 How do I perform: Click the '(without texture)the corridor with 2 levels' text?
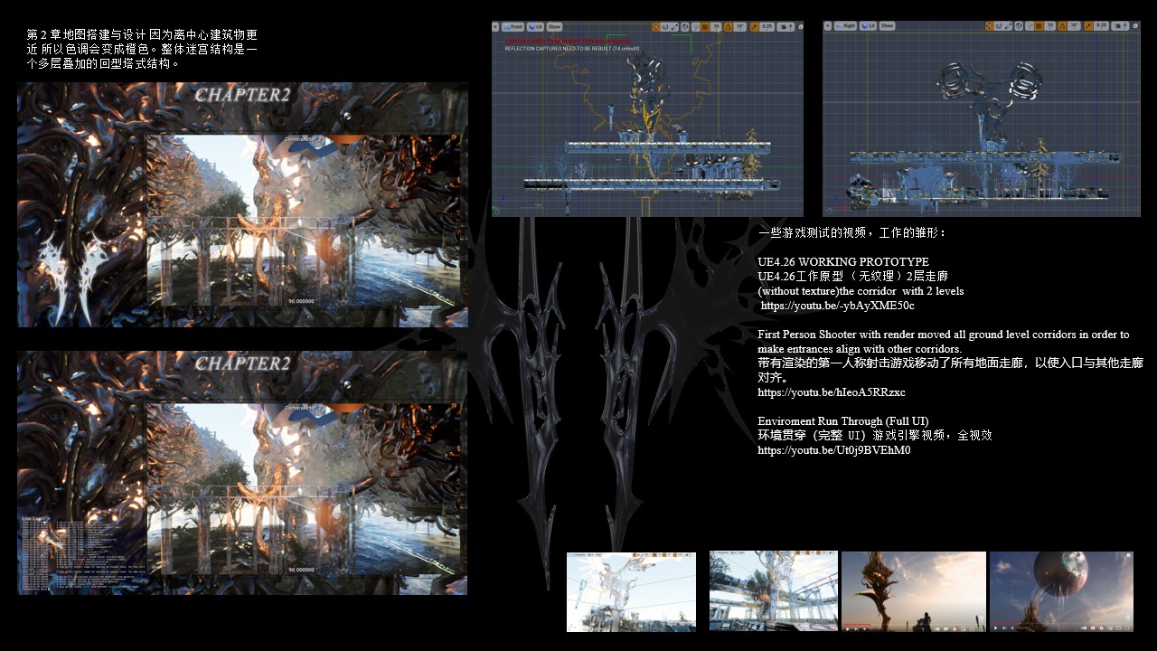(x=861, y=291)
